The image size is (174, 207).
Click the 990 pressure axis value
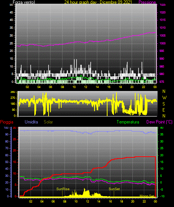coord(162,59)
